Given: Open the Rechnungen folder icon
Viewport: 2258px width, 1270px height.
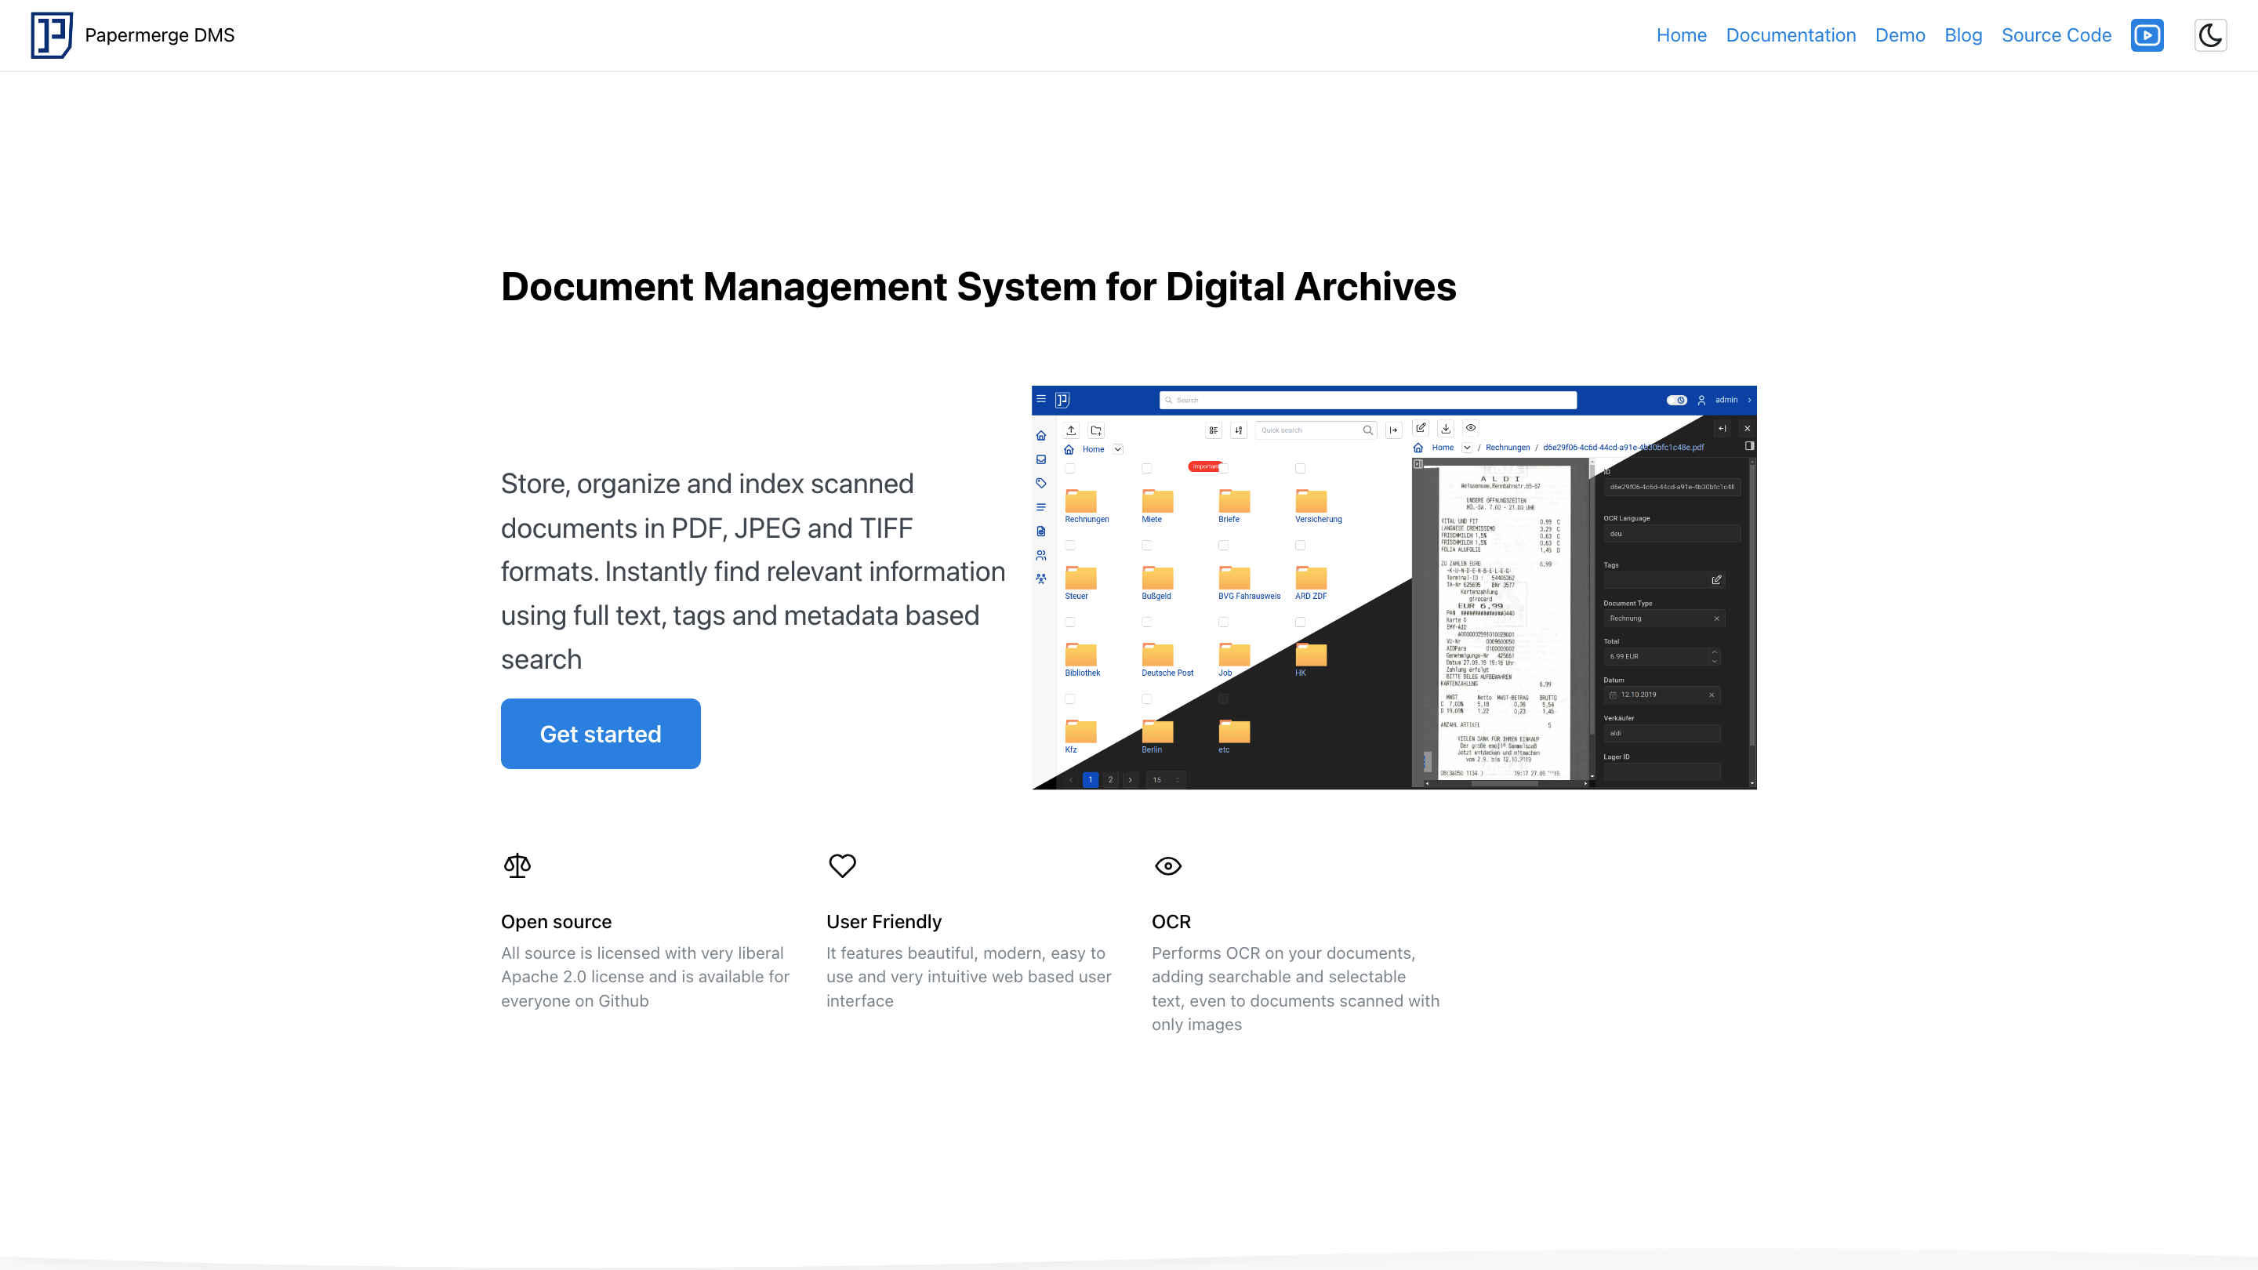Looking at the screenshot, I should tap(1081, 500).
